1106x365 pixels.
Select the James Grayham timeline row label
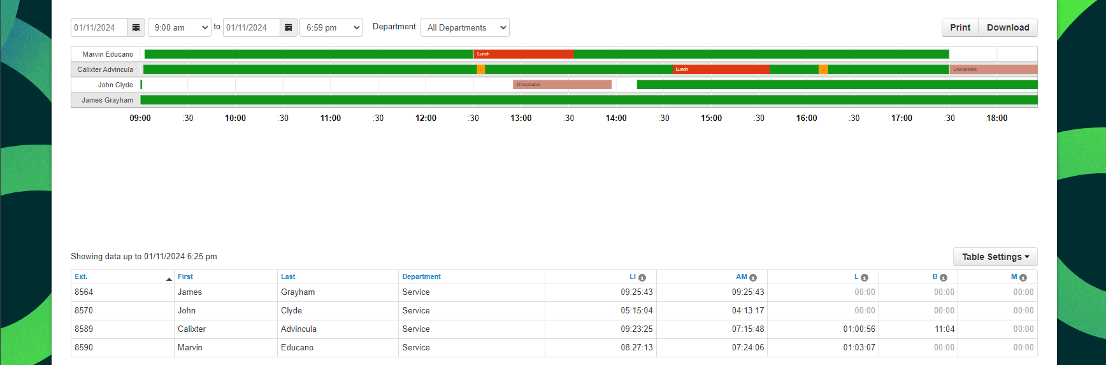(107, 100)
